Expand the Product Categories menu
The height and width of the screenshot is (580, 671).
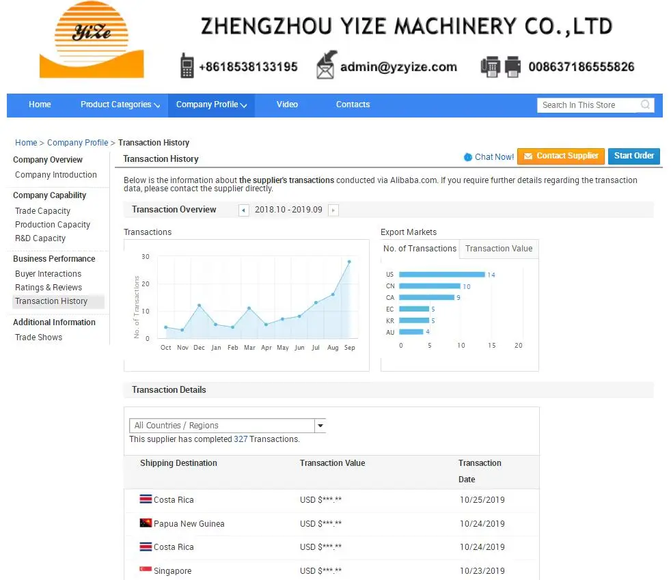click(x=120, y=105)
